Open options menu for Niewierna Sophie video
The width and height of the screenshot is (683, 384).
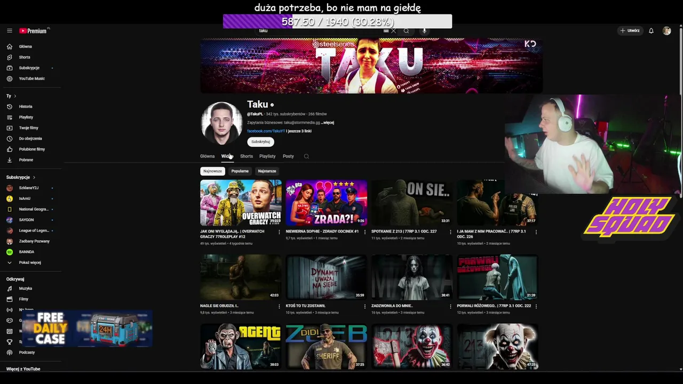pos(365,232)
